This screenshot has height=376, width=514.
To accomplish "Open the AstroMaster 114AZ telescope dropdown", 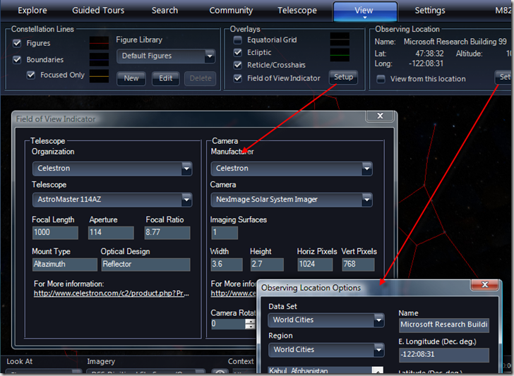I will [112, 200].
